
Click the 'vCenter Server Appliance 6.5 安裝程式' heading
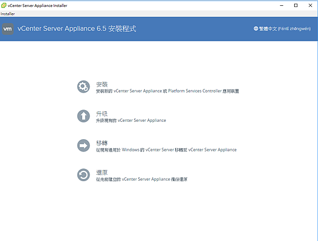pos(77,29)
